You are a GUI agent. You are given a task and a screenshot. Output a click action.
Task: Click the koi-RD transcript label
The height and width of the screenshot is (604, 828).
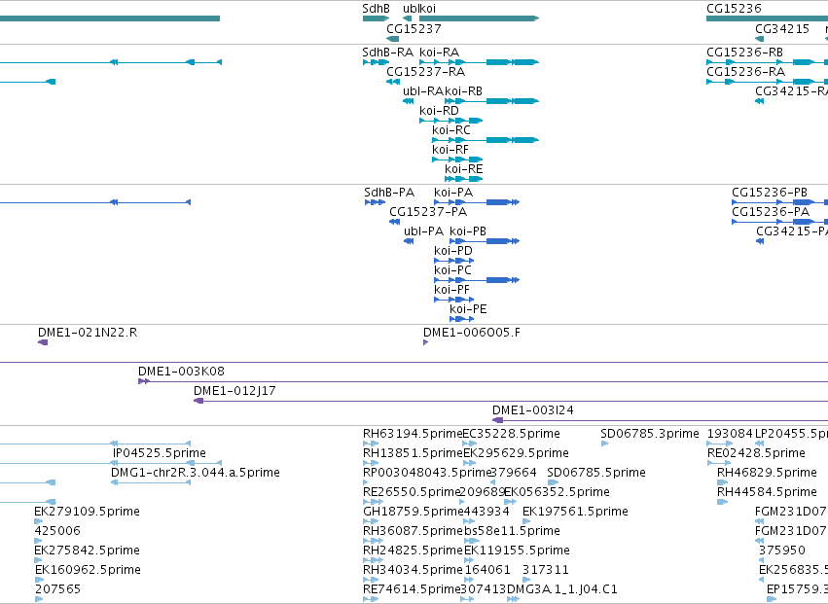[x=440, y=111]
